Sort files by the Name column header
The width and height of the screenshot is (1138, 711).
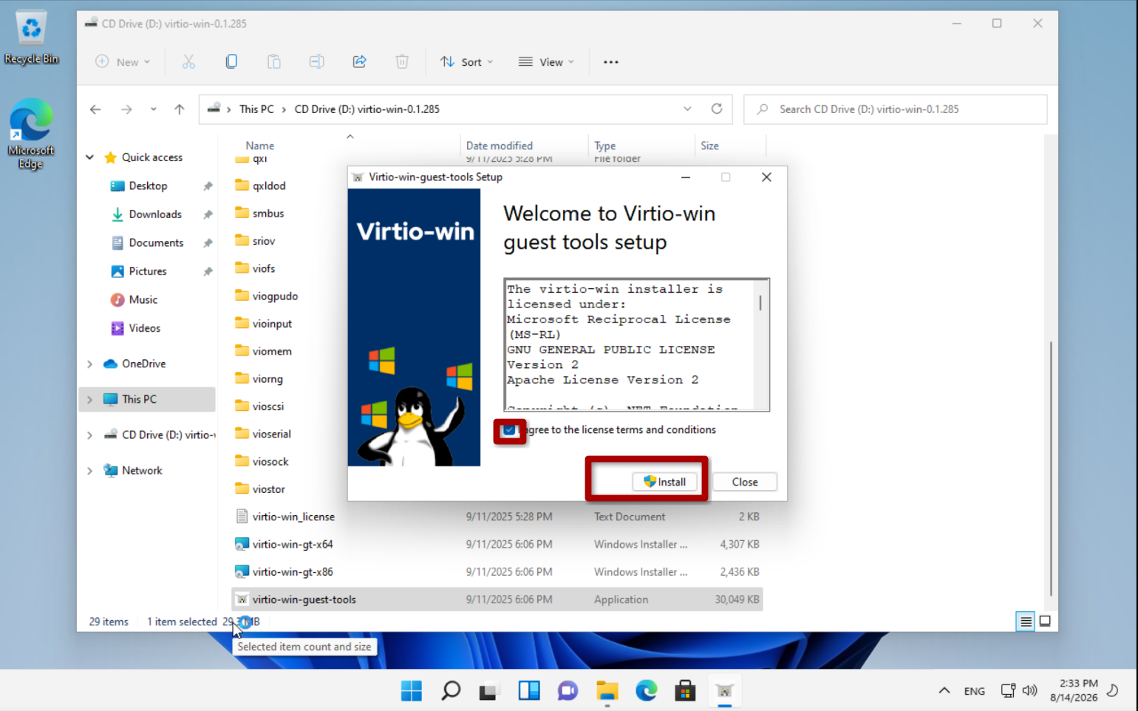[259, 146]
